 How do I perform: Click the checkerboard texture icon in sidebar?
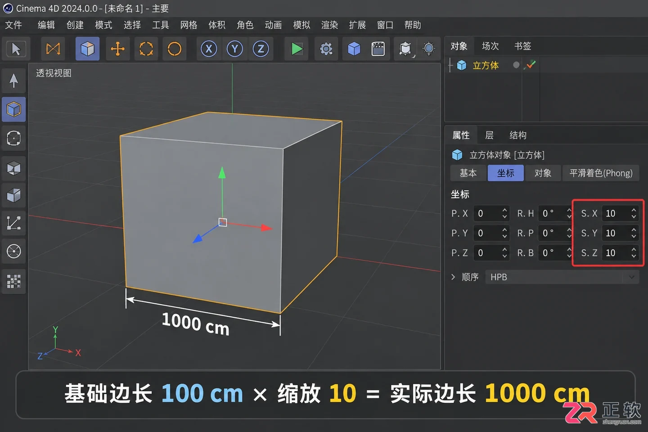pyautogui.click(x=14, y=282)
